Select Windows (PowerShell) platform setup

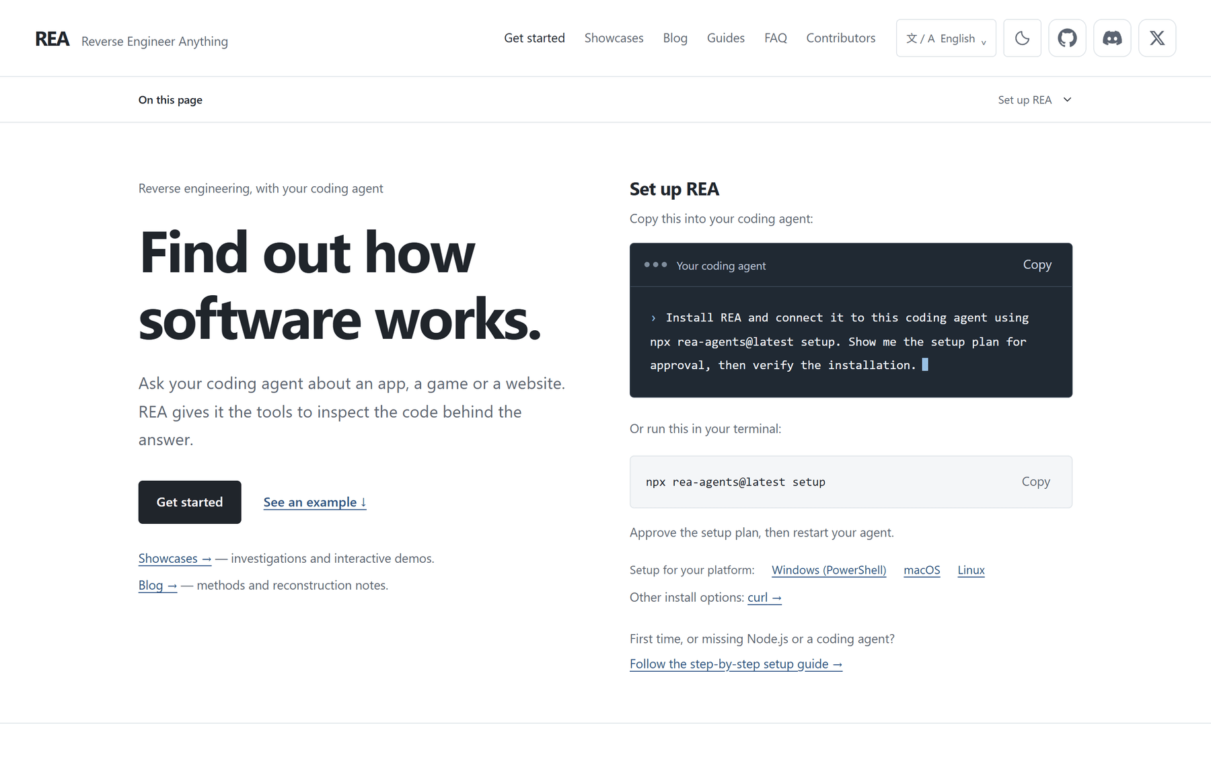click(828, 570)
